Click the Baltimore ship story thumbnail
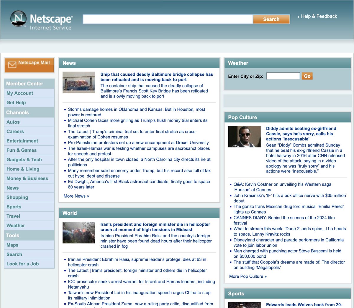354x308 pixels. coord(79,82)
